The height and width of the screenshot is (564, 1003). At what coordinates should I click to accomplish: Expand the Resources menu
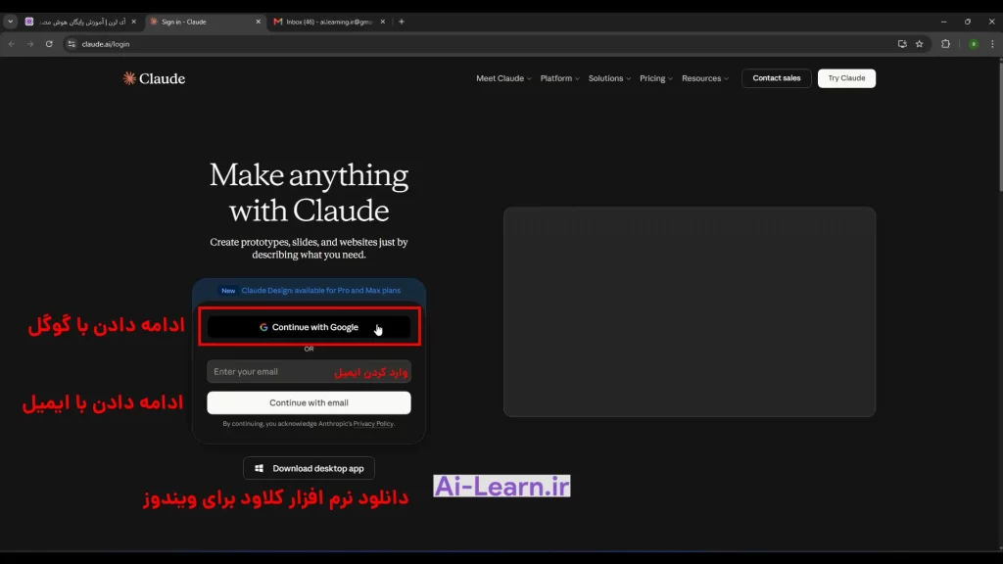click(705, 78)
